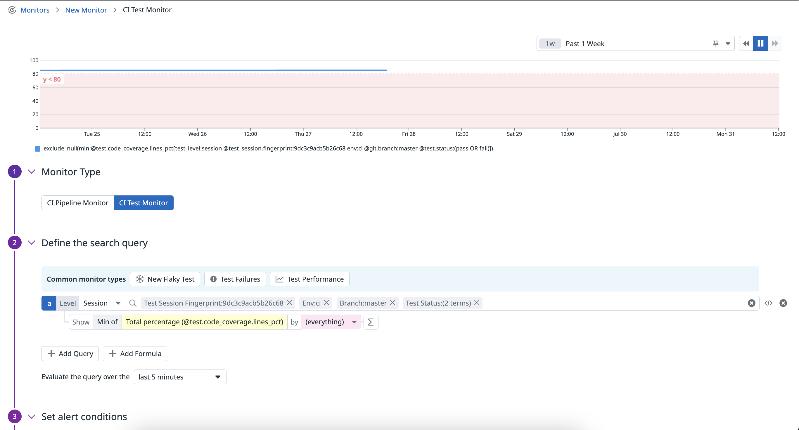799x430 pixels.
Task: Click Add Query button
Action: pos(70,353)
